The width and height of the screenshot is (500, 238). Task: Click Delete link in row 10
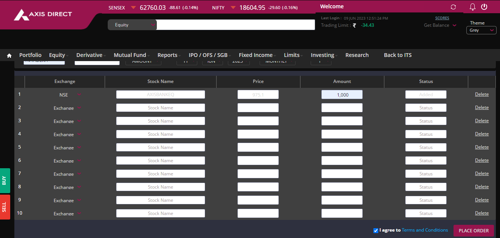(482, 213)
